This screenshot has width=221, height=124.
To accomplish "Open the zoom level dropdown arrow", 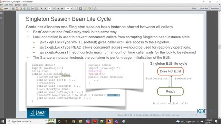I will point(71,9).
